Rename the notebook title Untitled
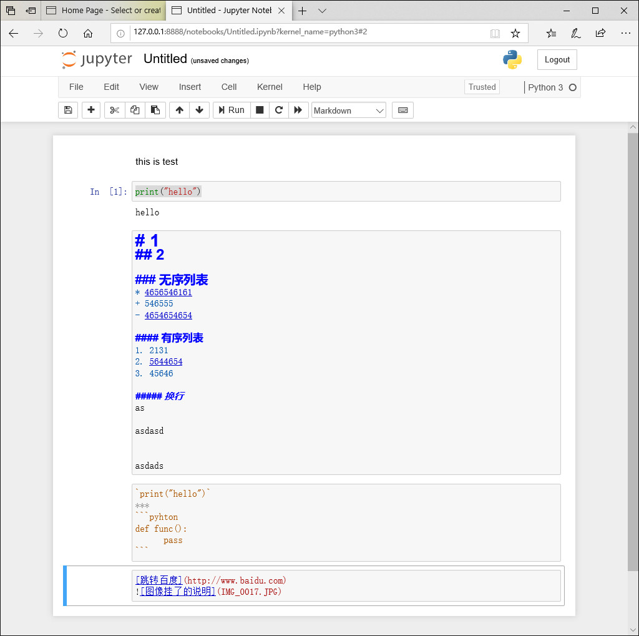 [165, 59]
